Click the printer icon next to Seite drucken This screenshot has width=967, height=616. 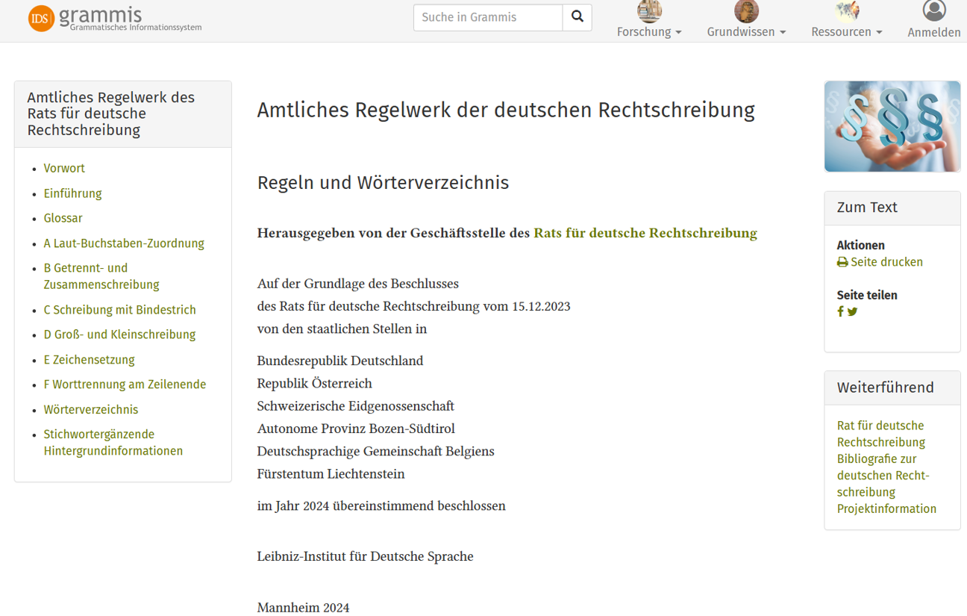coord(842,262)
